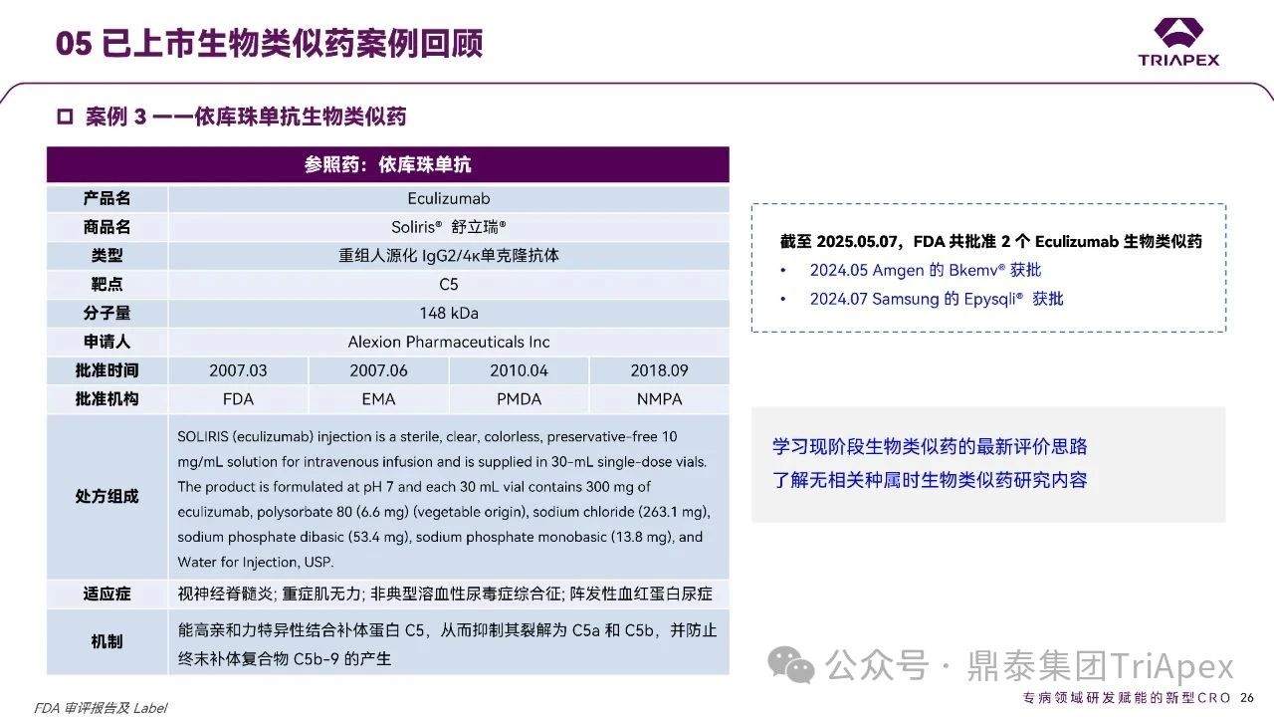Click the approval date '2007.03'
This screenshot has height=717, width=1274.
pyautogui.click(x=238, y=370)
